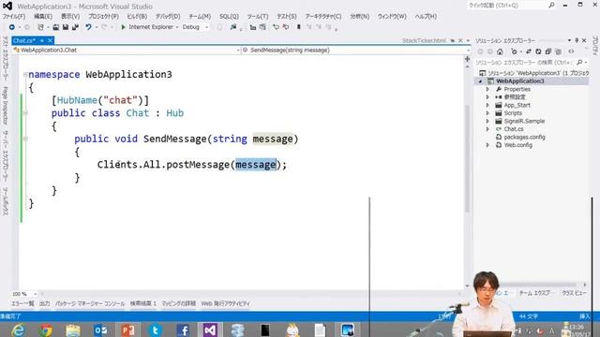
Task: Open the ヘルプ(H) menu
Action: pos(426,17)
